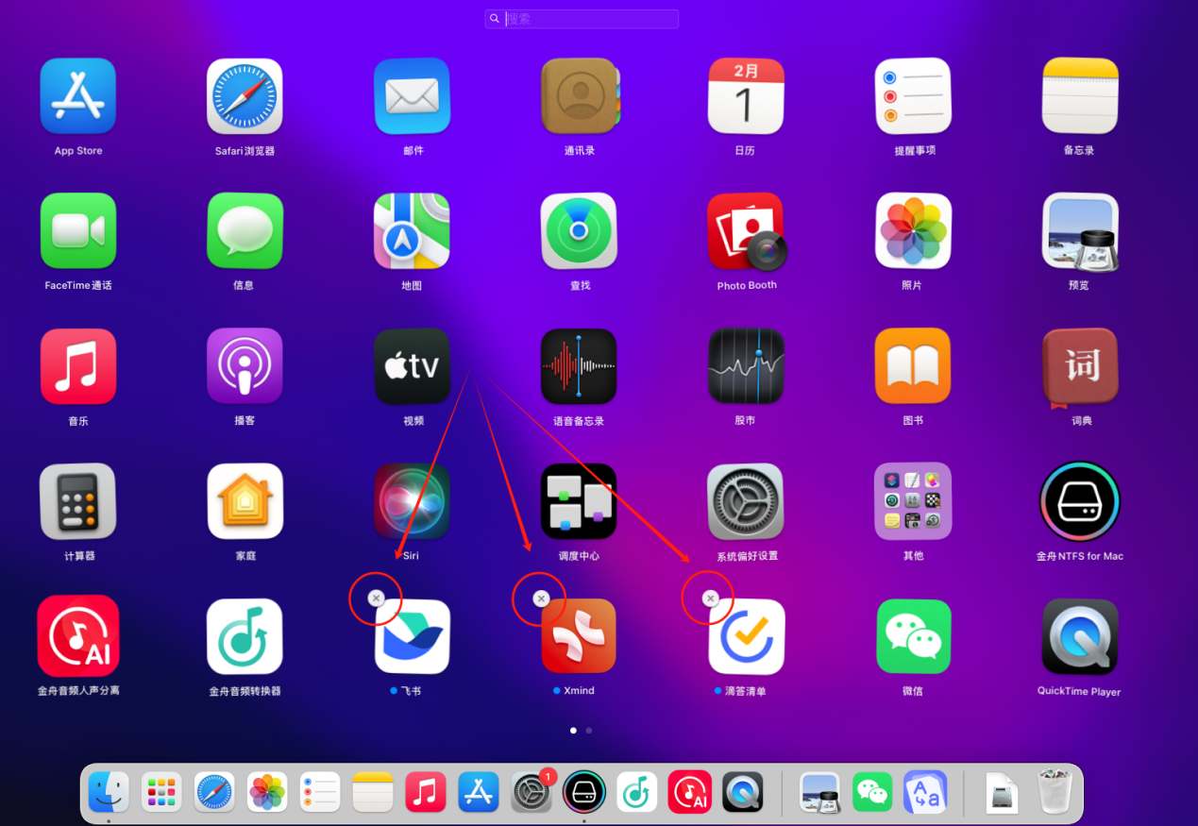
Task: Delete Xmind using its x button
Action: click(541, 598)
